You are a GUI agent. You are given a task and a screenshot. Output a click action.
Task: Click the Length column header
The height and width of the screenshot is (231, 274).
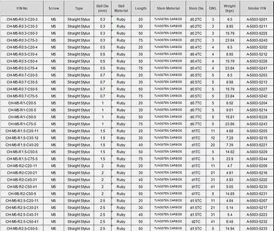click(141, 8)
